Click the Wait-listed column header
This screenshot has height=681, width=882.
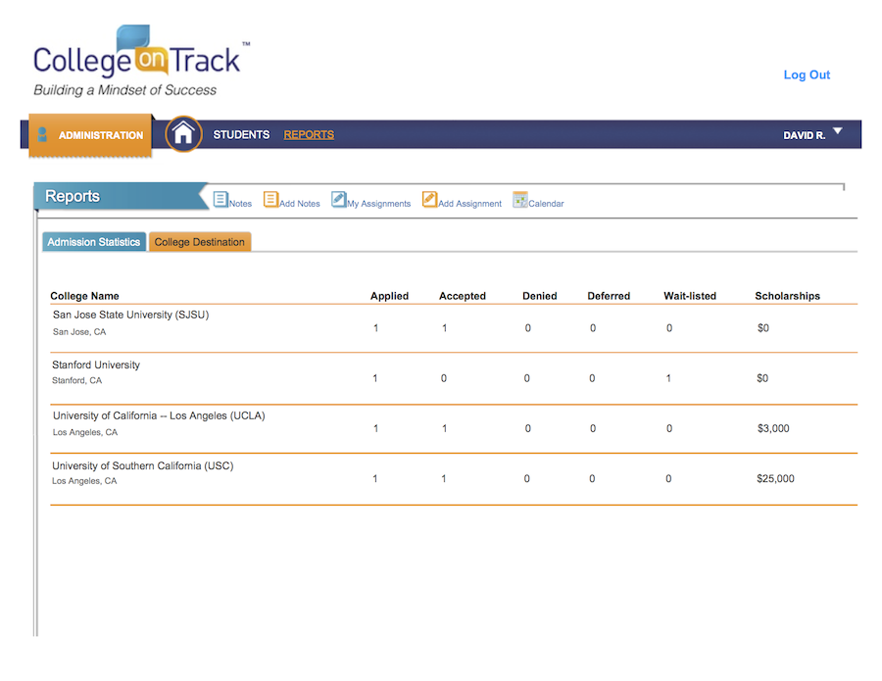pos(690,296)
